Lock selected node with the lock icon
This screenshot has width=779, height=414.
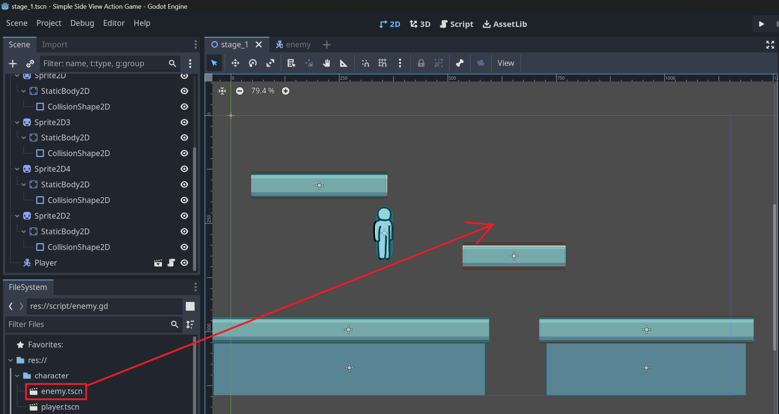tap(421, 63)
